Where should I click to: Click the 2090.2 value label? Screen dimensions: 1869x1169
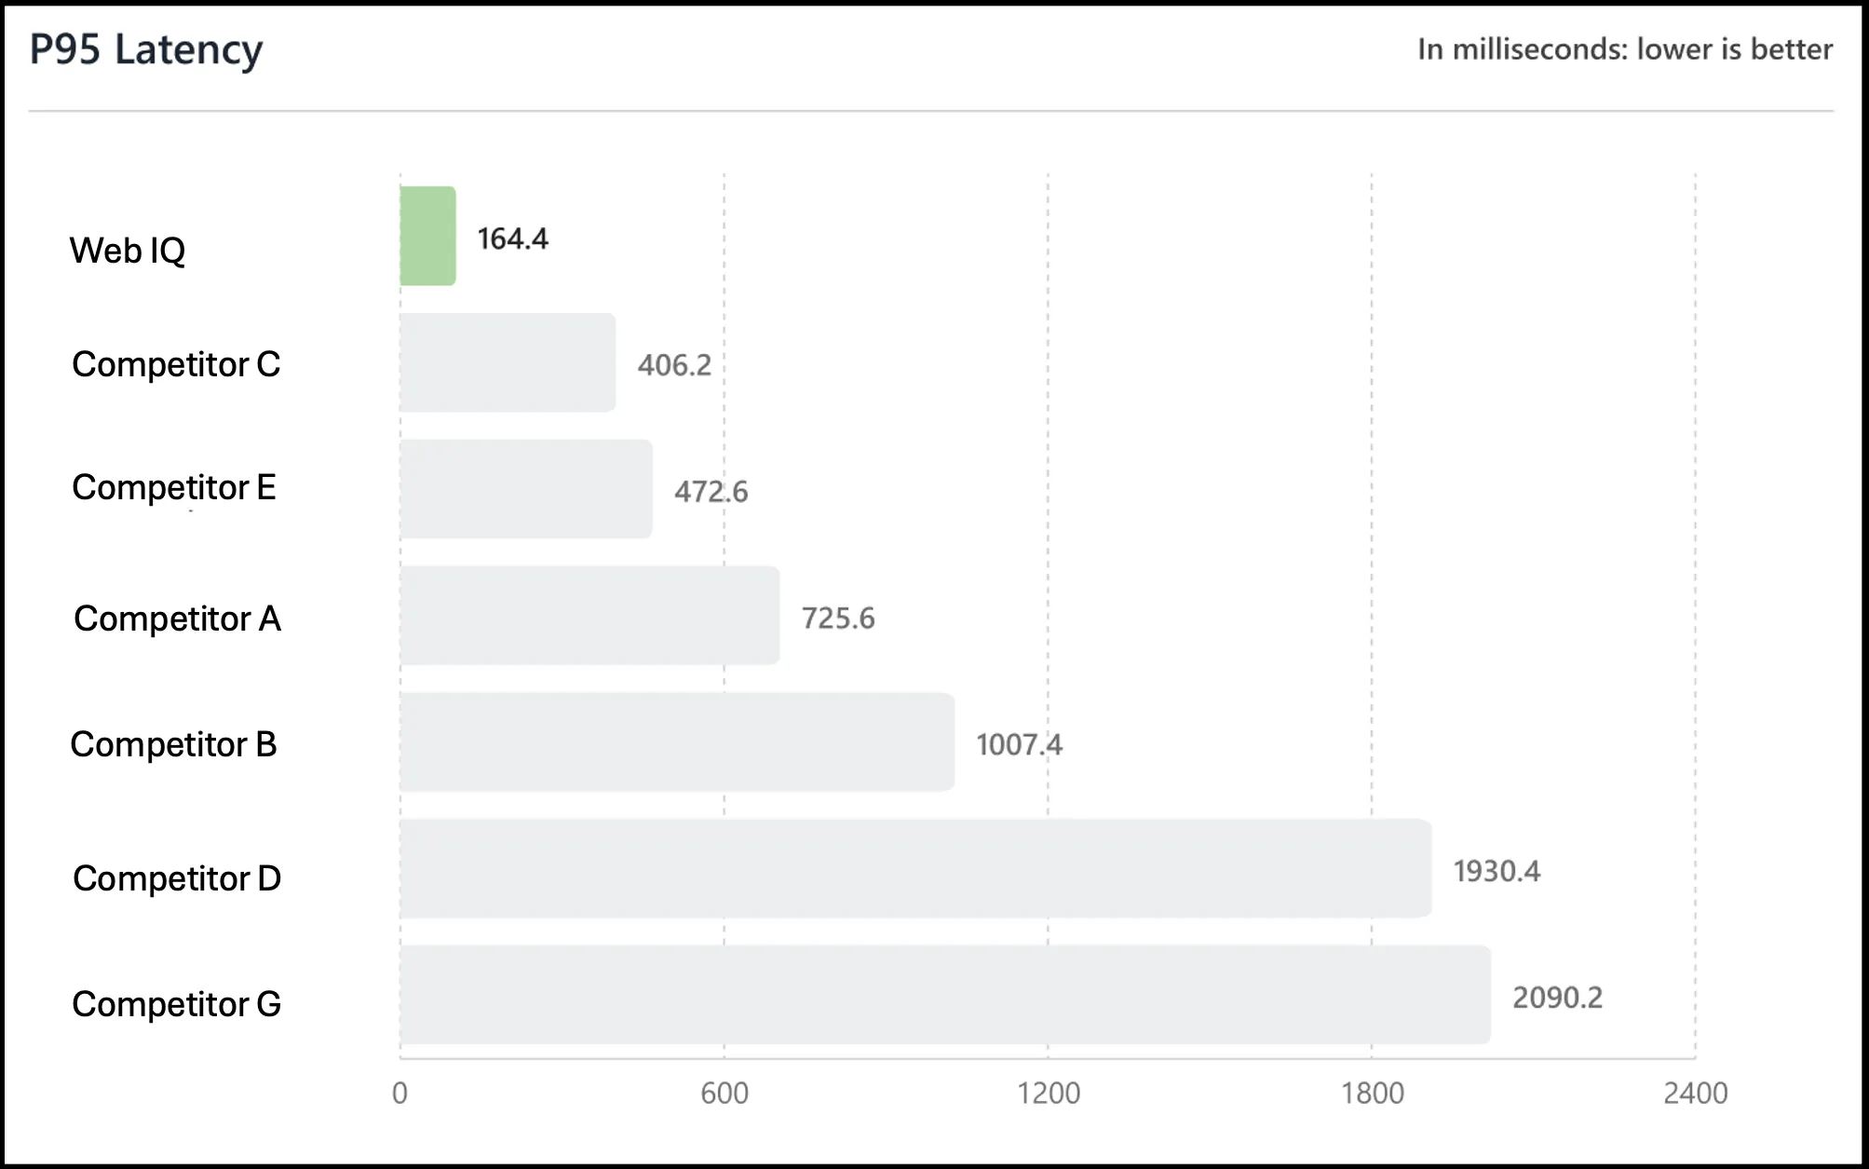coord(1558,999)
